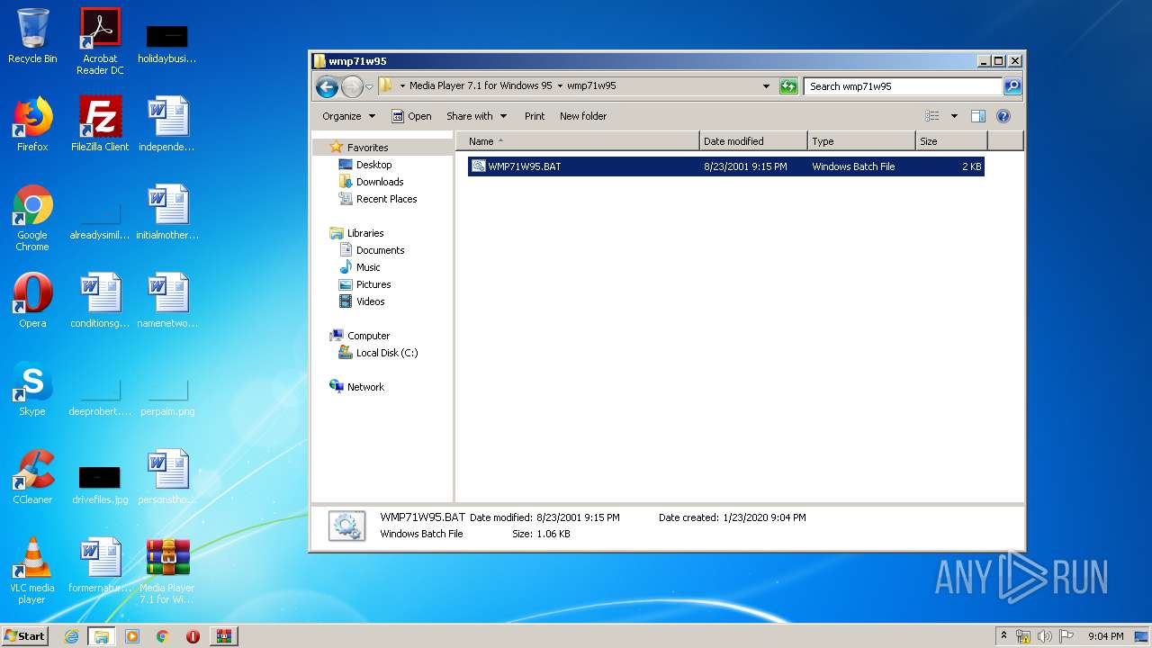Click the search magnifier icon
Screen dimensions: 1152x648
(1012, 86)
